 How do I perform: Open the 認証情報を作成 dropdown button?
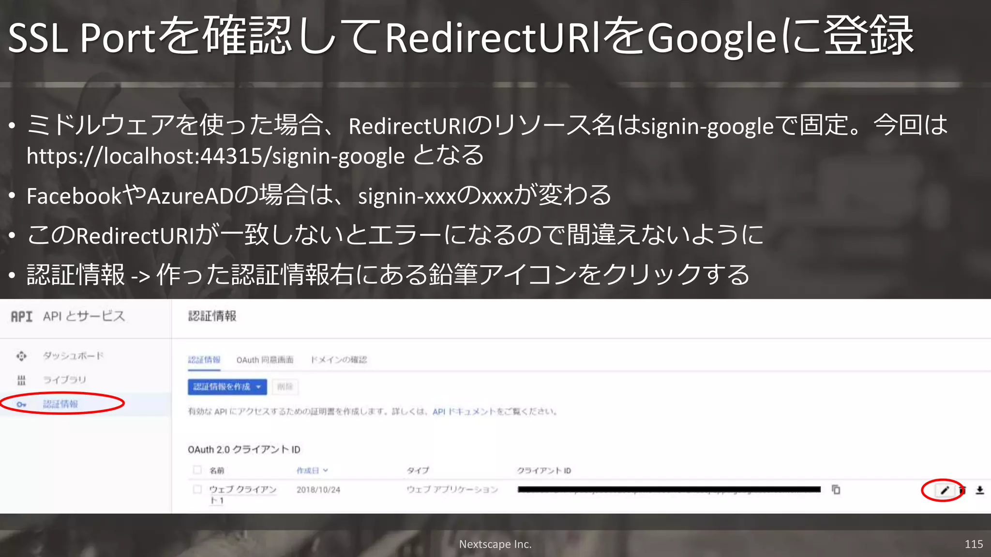(227, 387)
